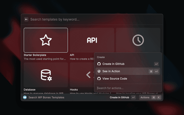
Task: Choose Create in GitHub from actions menu
Action: [115, 64]
